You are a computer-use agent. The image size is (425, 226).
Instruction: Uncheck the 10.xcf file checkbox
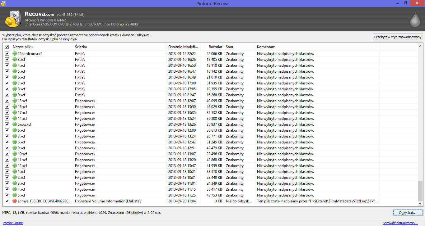(7, 154)
